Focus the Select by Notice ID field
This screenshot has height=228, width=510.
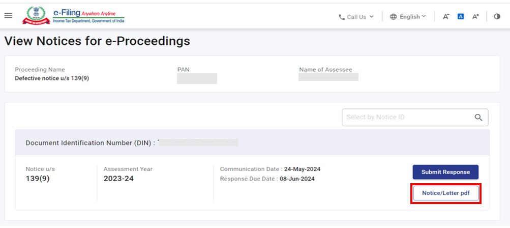(407, 117)
